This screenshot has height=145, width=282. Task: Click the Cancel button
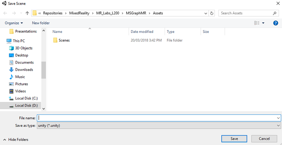(264, 139)
